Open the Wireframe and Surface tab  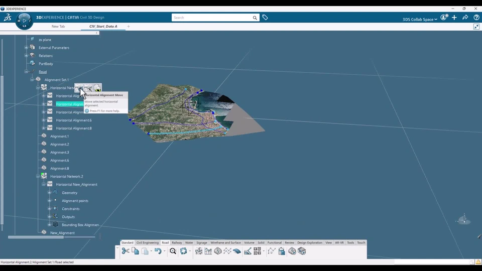click(225, 243)
